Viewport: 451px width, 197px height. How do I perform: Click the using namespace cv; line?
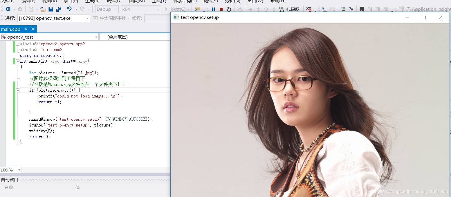coord(42,55)
